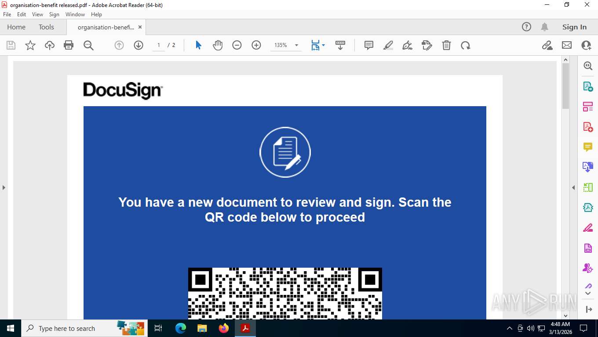Click the share with others icon
This screenshot has width=598, height=337.
click(x=586, y=45)
